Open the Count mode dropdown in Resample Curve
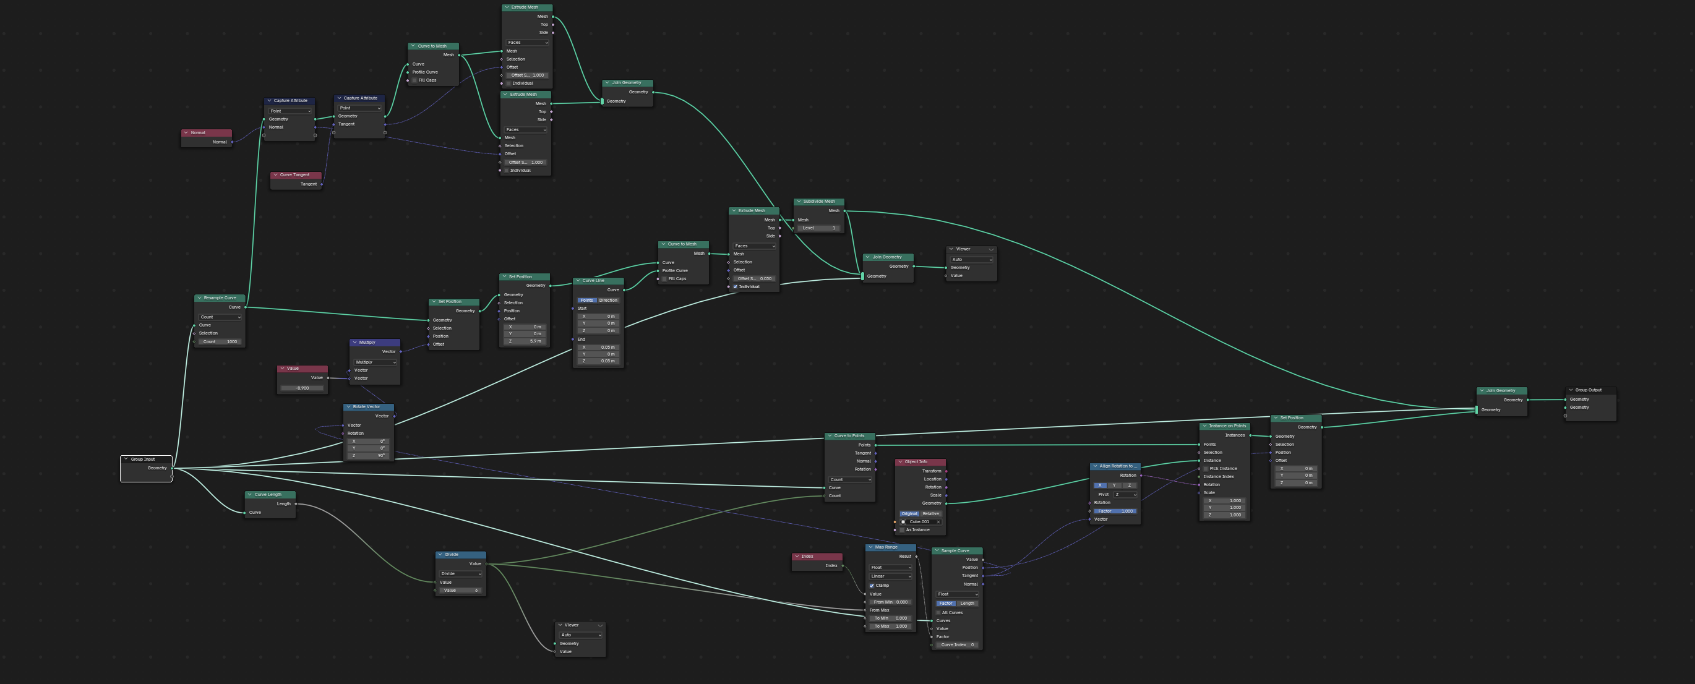 click(220, 317)
